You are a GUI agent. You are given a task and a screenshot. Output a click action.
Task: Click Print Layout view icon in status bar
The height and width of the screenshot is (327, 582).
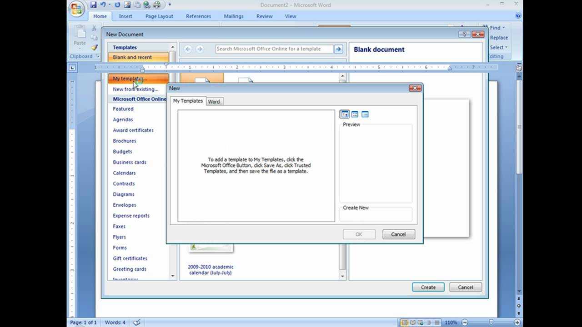(x=404, y=322)
